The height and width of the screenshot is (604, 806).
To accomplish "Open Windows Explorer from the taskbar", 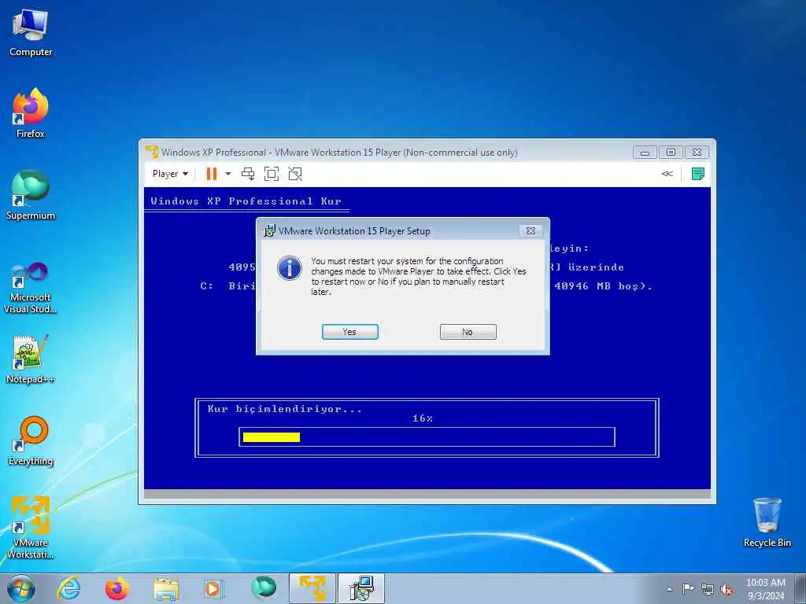I will (166, 588).
